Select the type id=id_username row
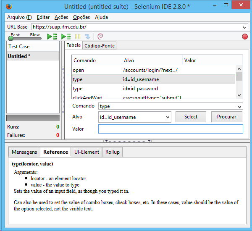 153,79
